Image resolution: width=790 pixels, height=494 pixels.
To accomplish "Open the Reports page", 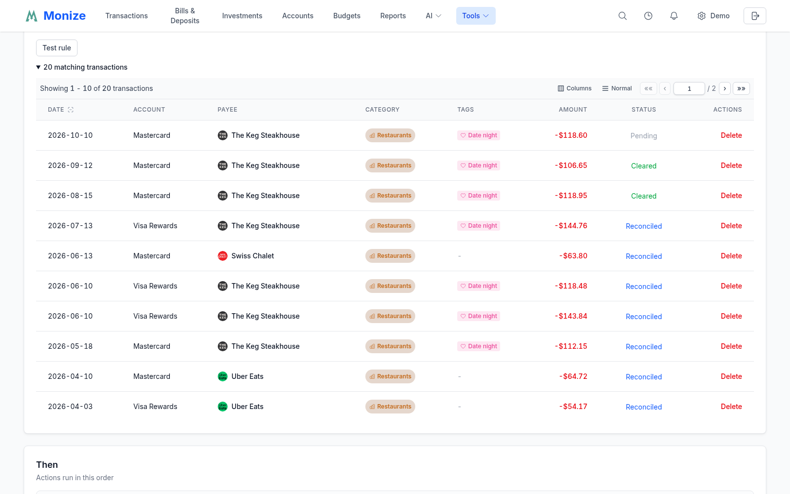I will pos(393,16).
